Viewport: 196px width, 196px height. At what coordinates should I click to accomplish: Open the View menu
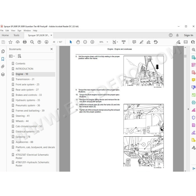click(13, 31)
